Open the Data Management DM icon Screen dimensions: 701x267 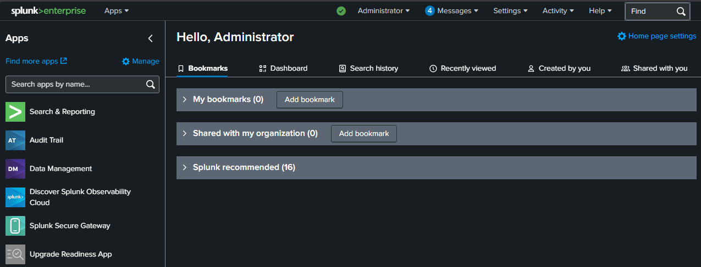[15, 169]
